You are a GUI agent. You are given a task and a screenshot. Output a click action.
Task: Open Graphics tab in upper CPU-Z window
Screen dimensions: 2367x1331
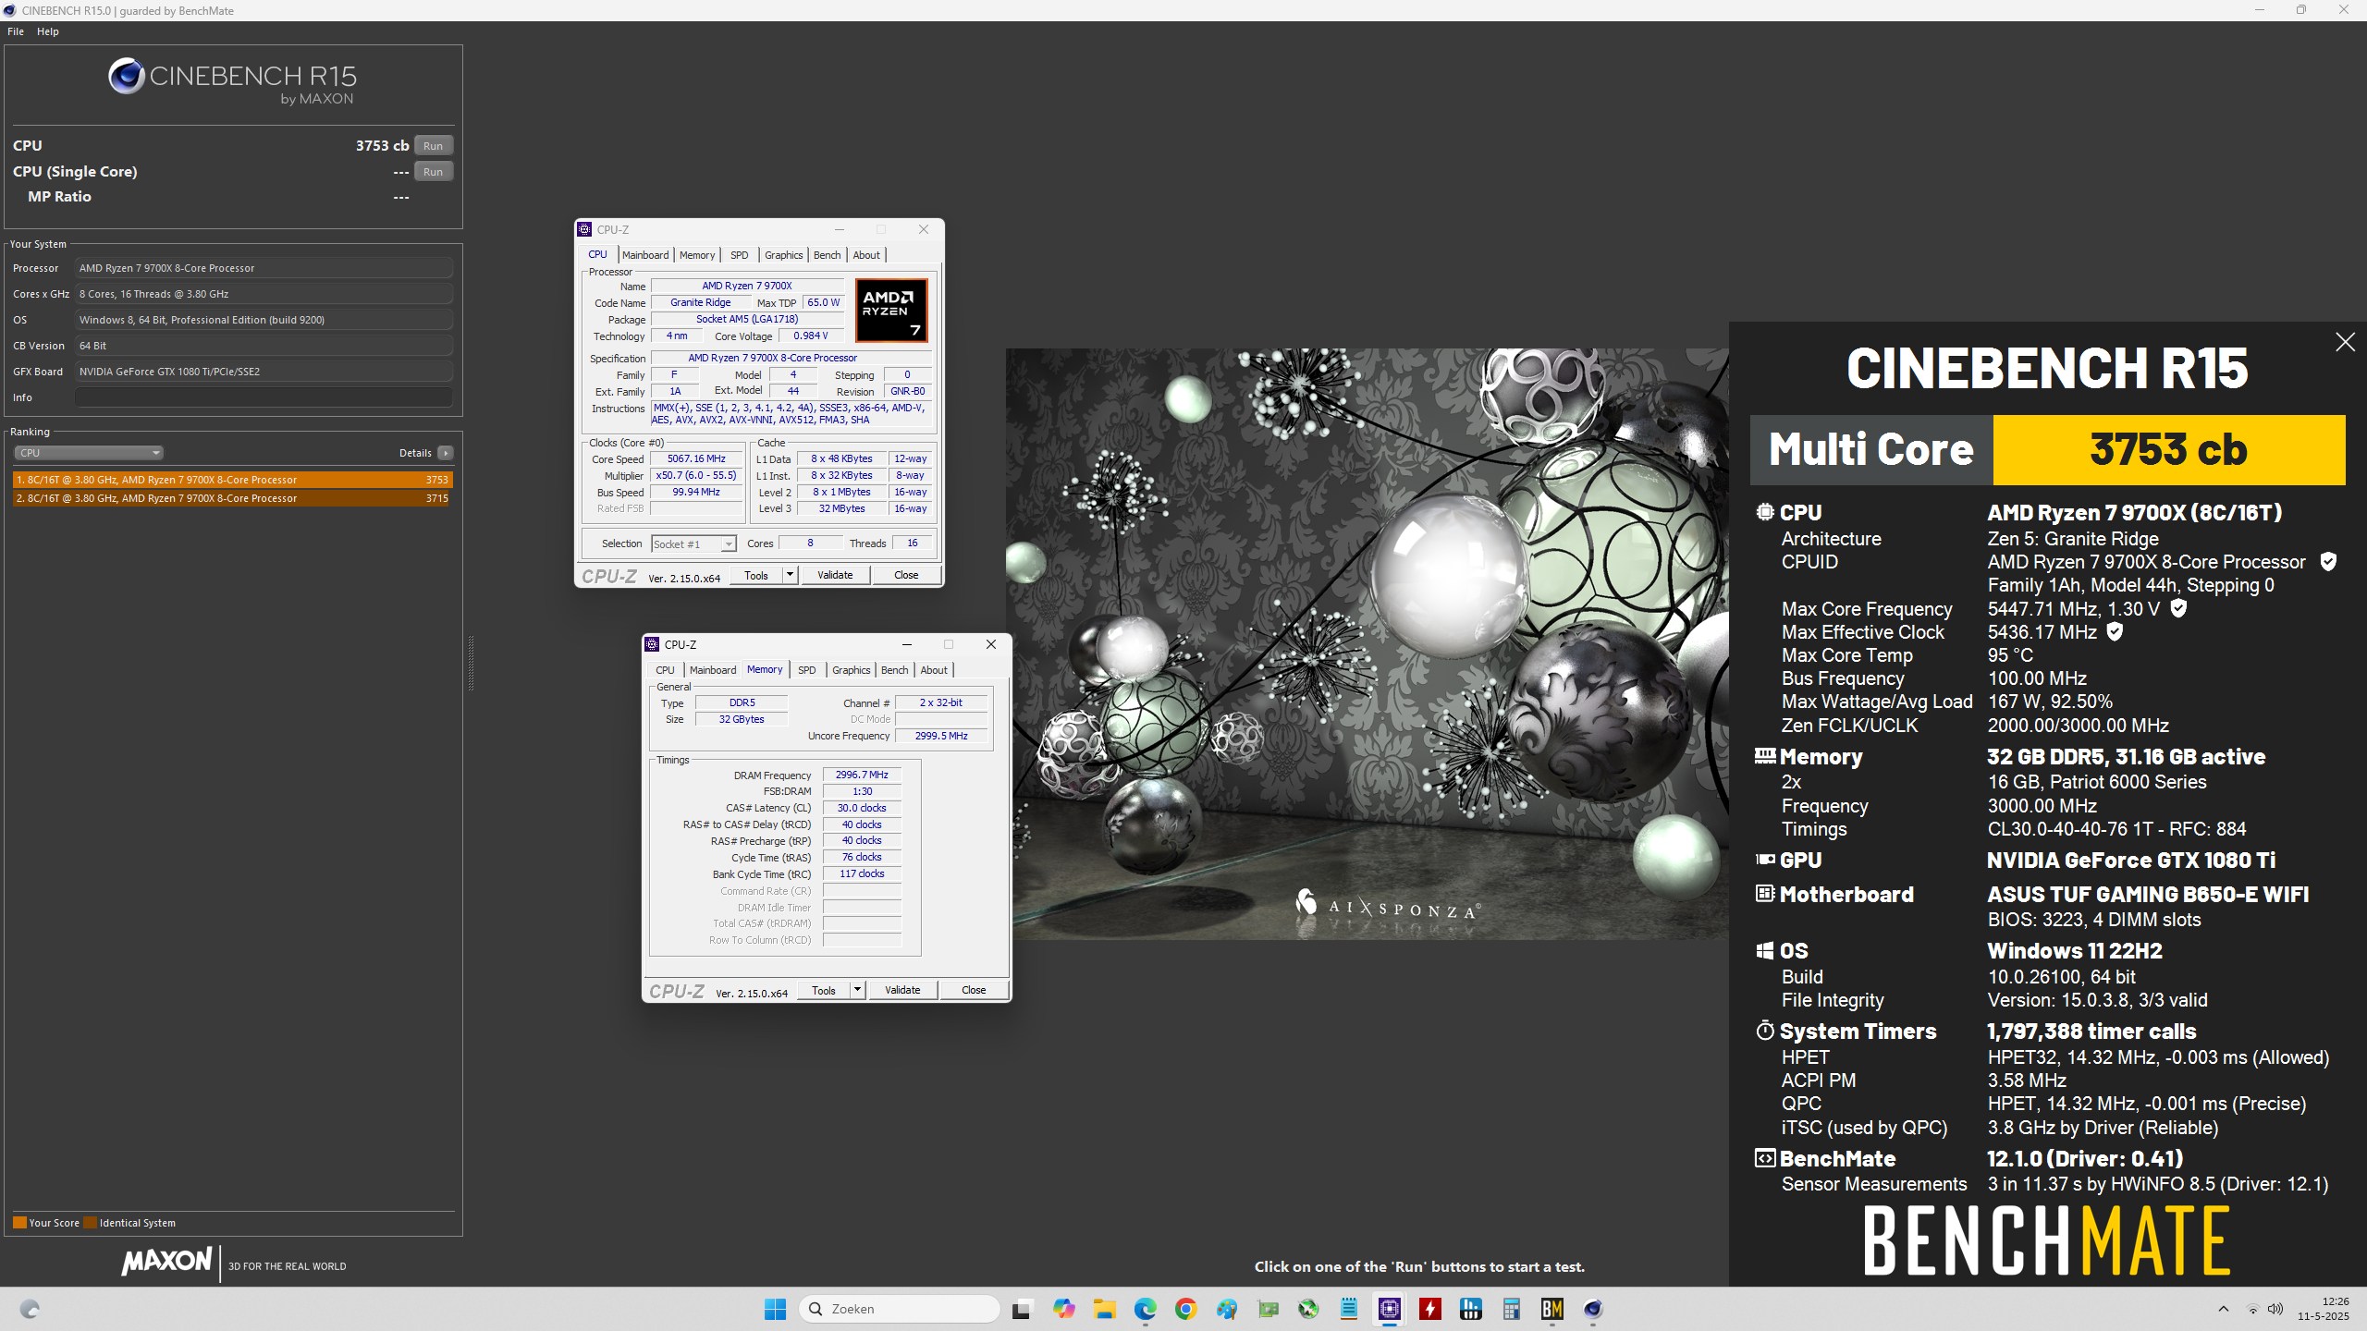tap(784, 255)
